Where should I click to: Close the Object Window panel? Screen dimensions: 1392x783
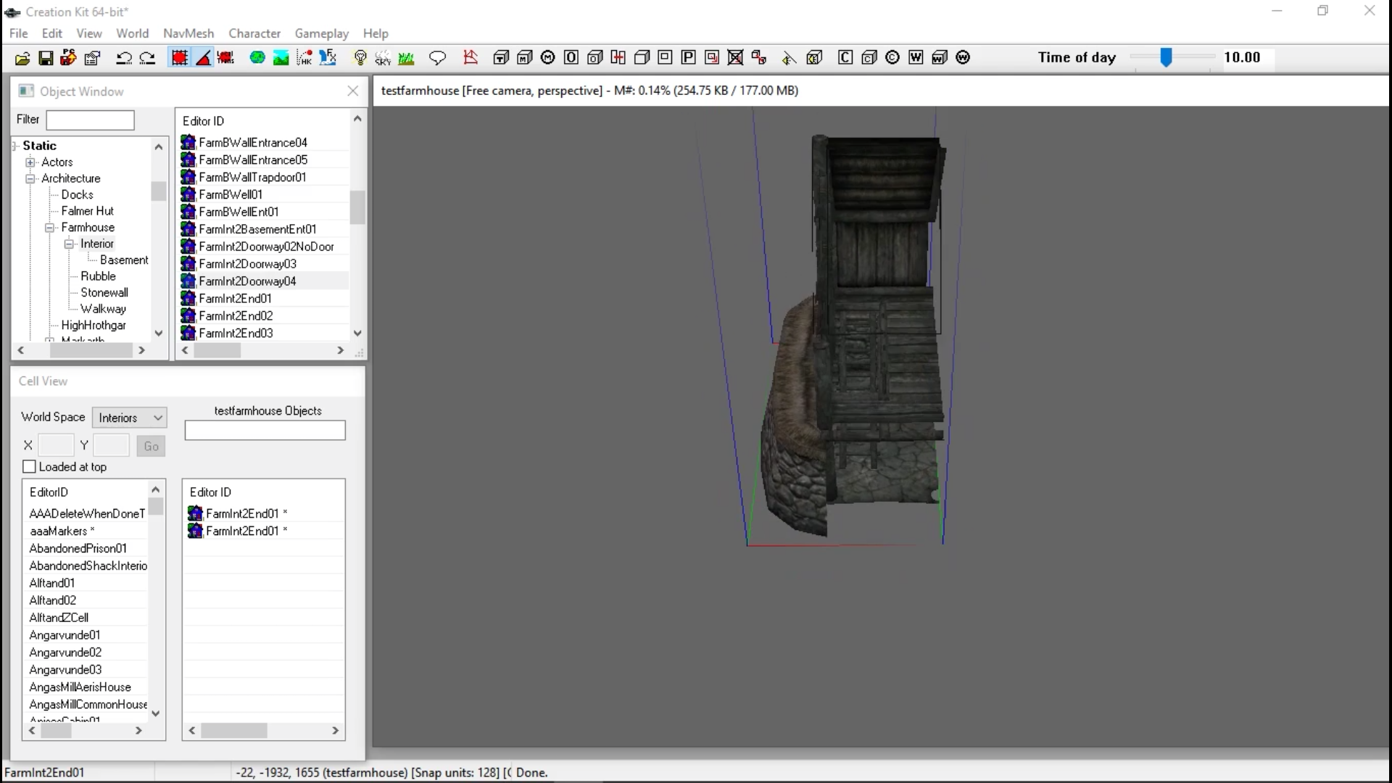(x=353, y=91)
